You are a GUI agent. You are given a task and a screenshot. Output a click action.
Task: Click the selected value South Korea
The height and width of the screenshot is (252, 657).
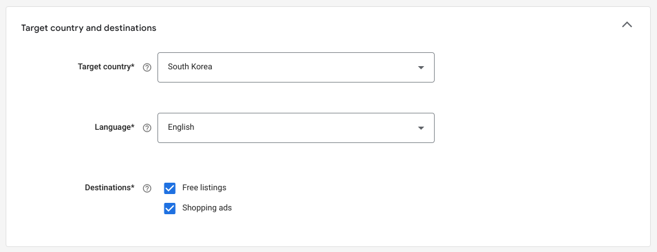tap(190, 67)
